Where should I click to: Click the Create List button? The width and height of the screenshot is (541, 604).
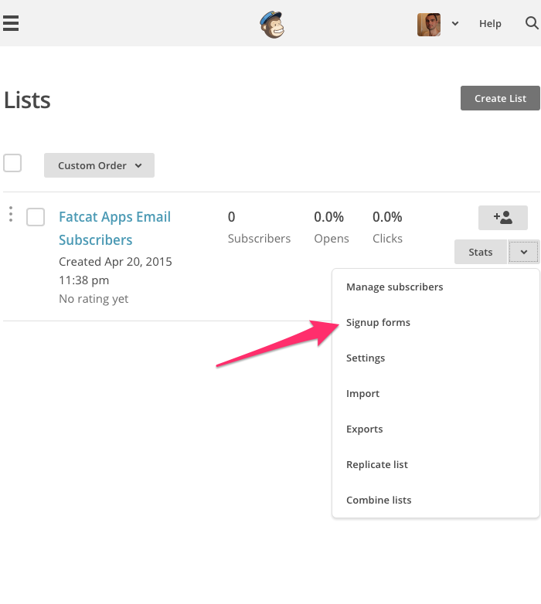coord(500,98)
